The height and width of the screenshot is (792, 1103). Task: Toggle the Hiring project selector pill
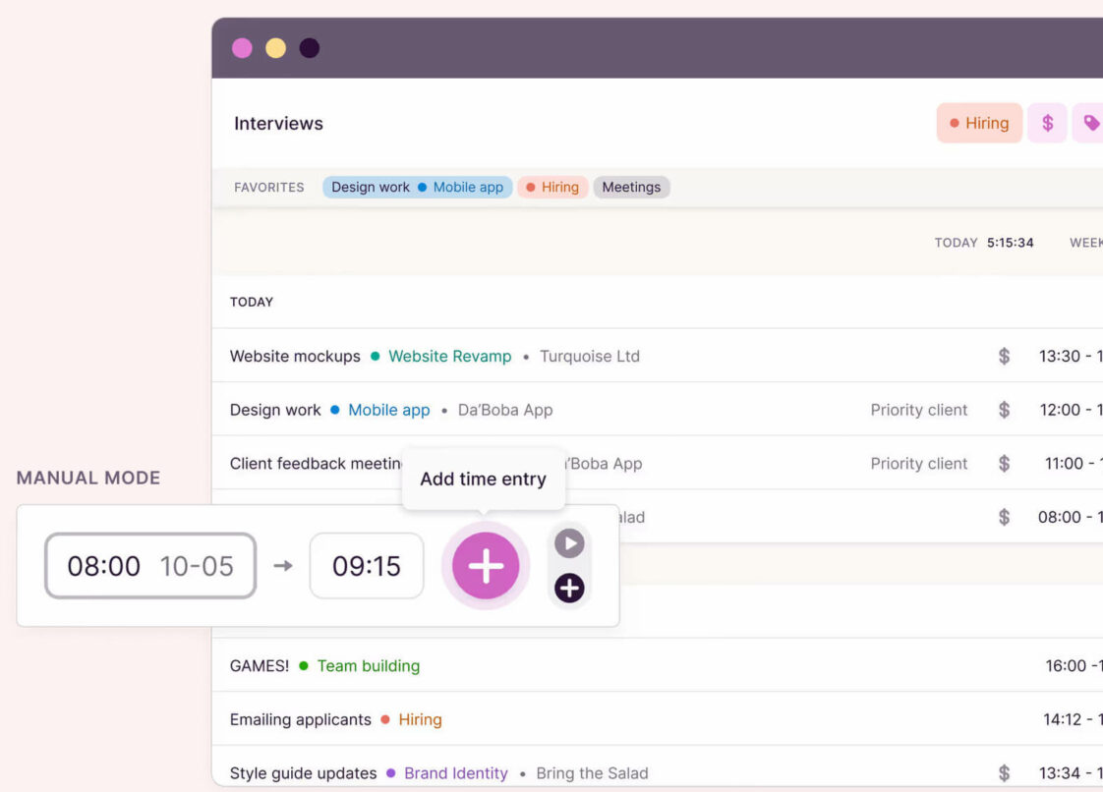[x=979, y=123]
